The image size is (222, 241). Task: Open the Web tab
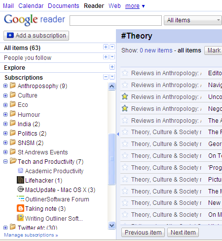114,6
